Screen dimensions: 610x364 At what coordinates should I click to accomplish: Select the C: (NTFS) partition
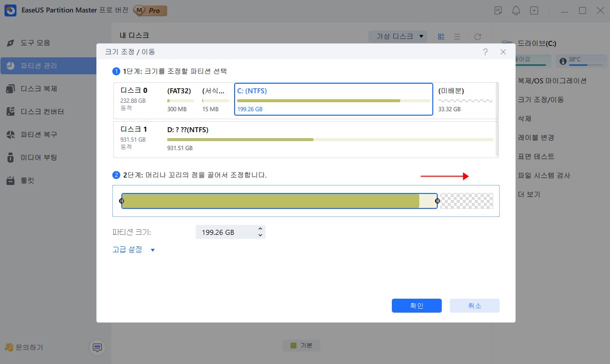(333, 99)
